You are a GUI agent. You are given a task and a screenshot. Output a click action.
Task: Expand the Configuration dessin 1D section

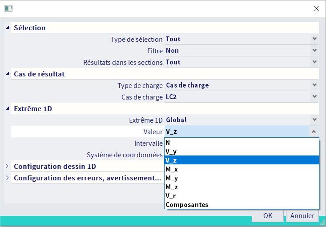7,166
